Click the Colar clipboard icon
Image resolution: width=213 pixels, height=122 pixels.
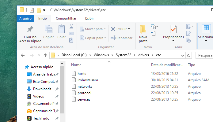pyautogui.click(x=62, y=29)
